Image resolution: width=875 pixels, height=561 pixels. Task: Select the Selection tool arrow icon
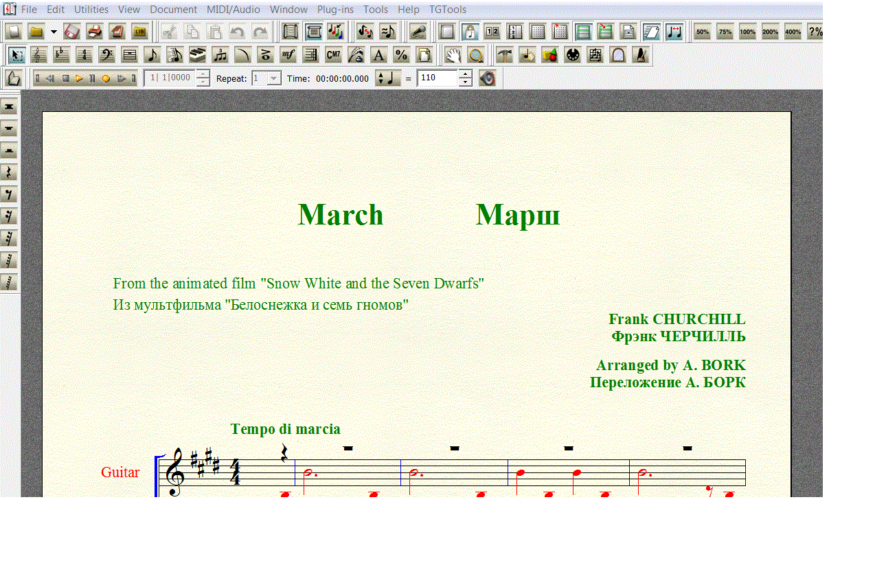tap(18, 55)
